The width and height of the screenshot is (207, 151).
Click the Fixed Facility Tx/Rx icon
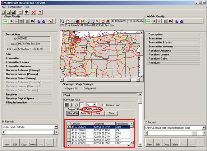50,21
